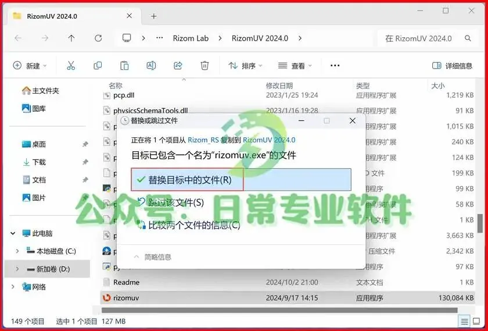The width and height of the screenshot is (488, 331).
Task: Click the search magnifier icon
Action: tap(468, 38)
